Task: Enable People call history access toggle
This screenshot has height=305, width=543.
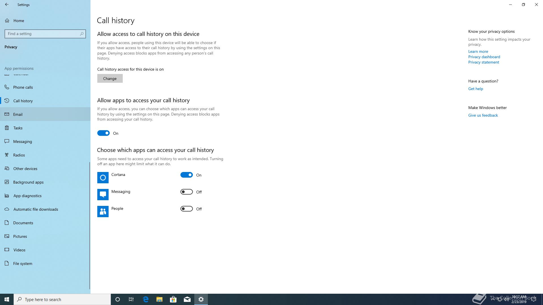Action: 187,209
